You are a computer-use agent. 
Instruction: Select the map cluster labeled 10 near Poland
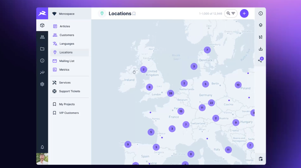tap(238, 85)
